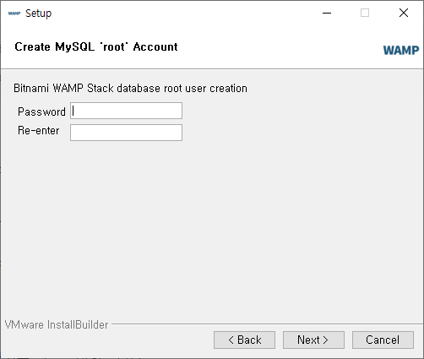The image size is (424, 359).
Task: Minimize the Setup window
Action: tap(327, 13)
